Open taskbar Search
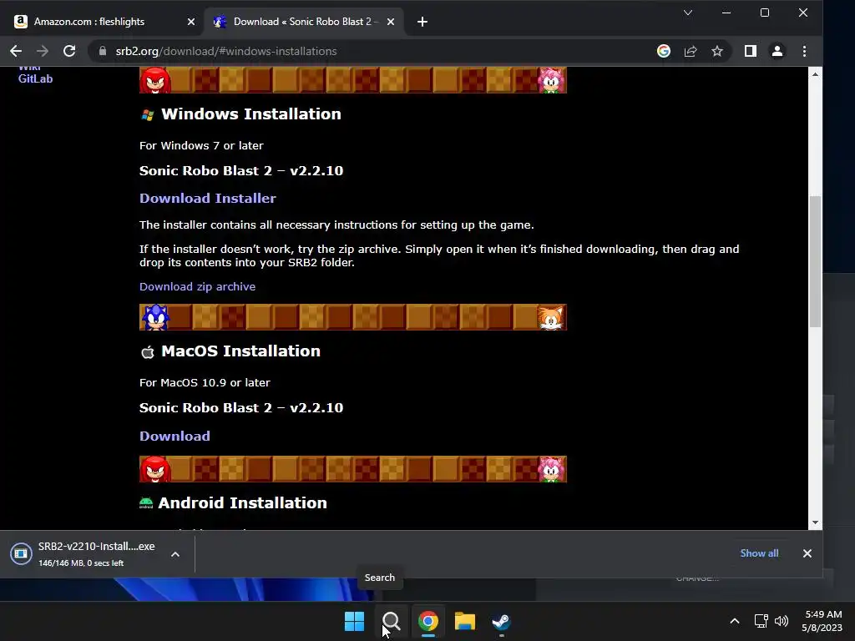Screen dimensions: 855x641 391,621
